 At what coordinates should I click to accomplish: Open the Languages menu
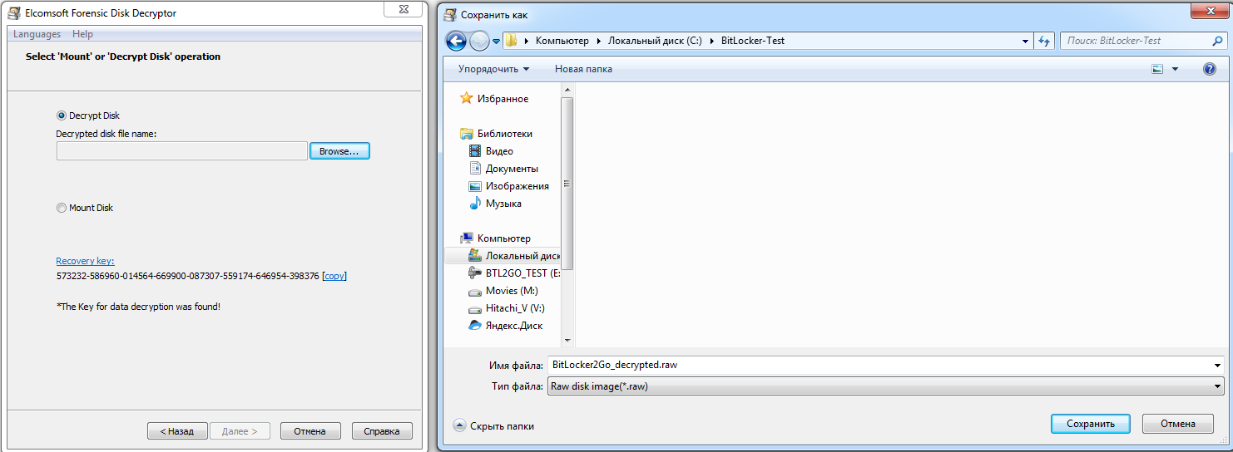tap(37, 34)
